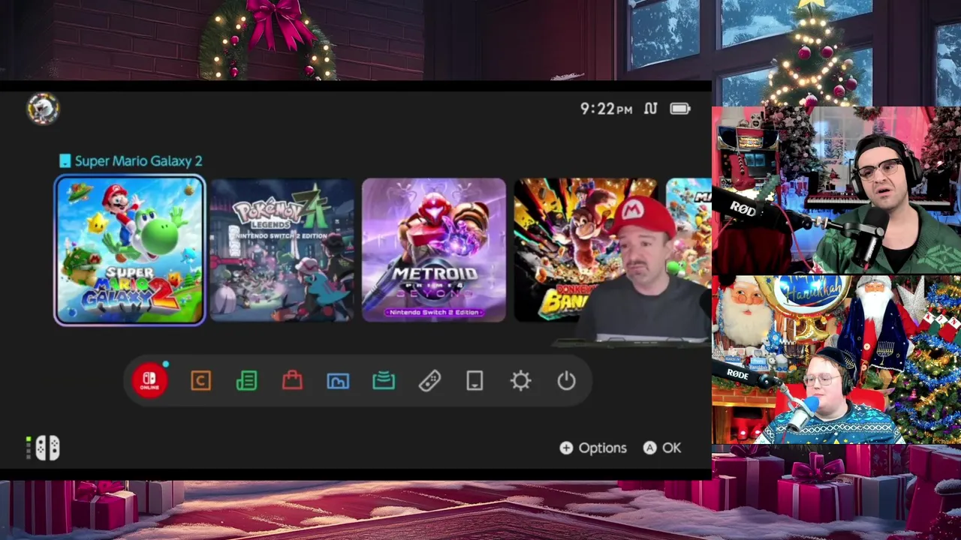Viewport: 961px width, 540px height.
Task: Select the Power sleep icon
Action: tap(566, 381)
